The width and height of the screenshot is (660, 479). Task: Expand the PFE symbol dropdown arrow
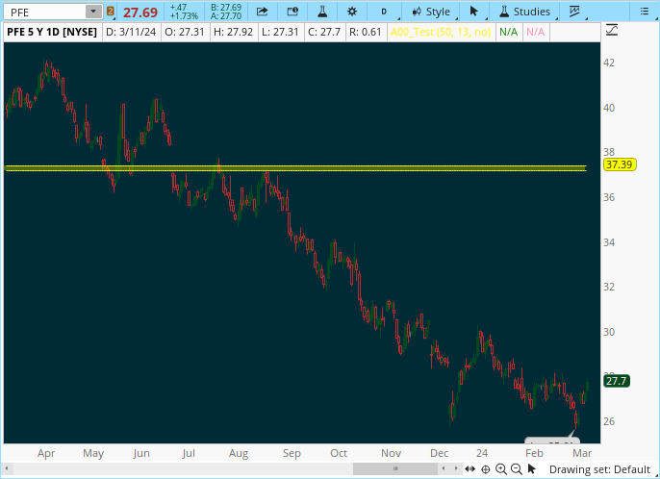point(93,12)
